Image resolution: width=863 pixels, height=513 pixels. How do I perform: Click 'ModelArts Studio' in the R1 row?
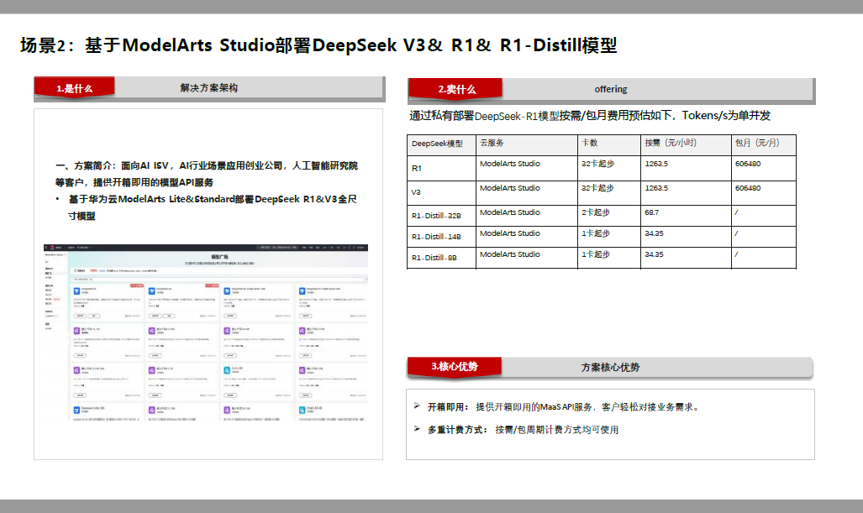coord(510,164)
